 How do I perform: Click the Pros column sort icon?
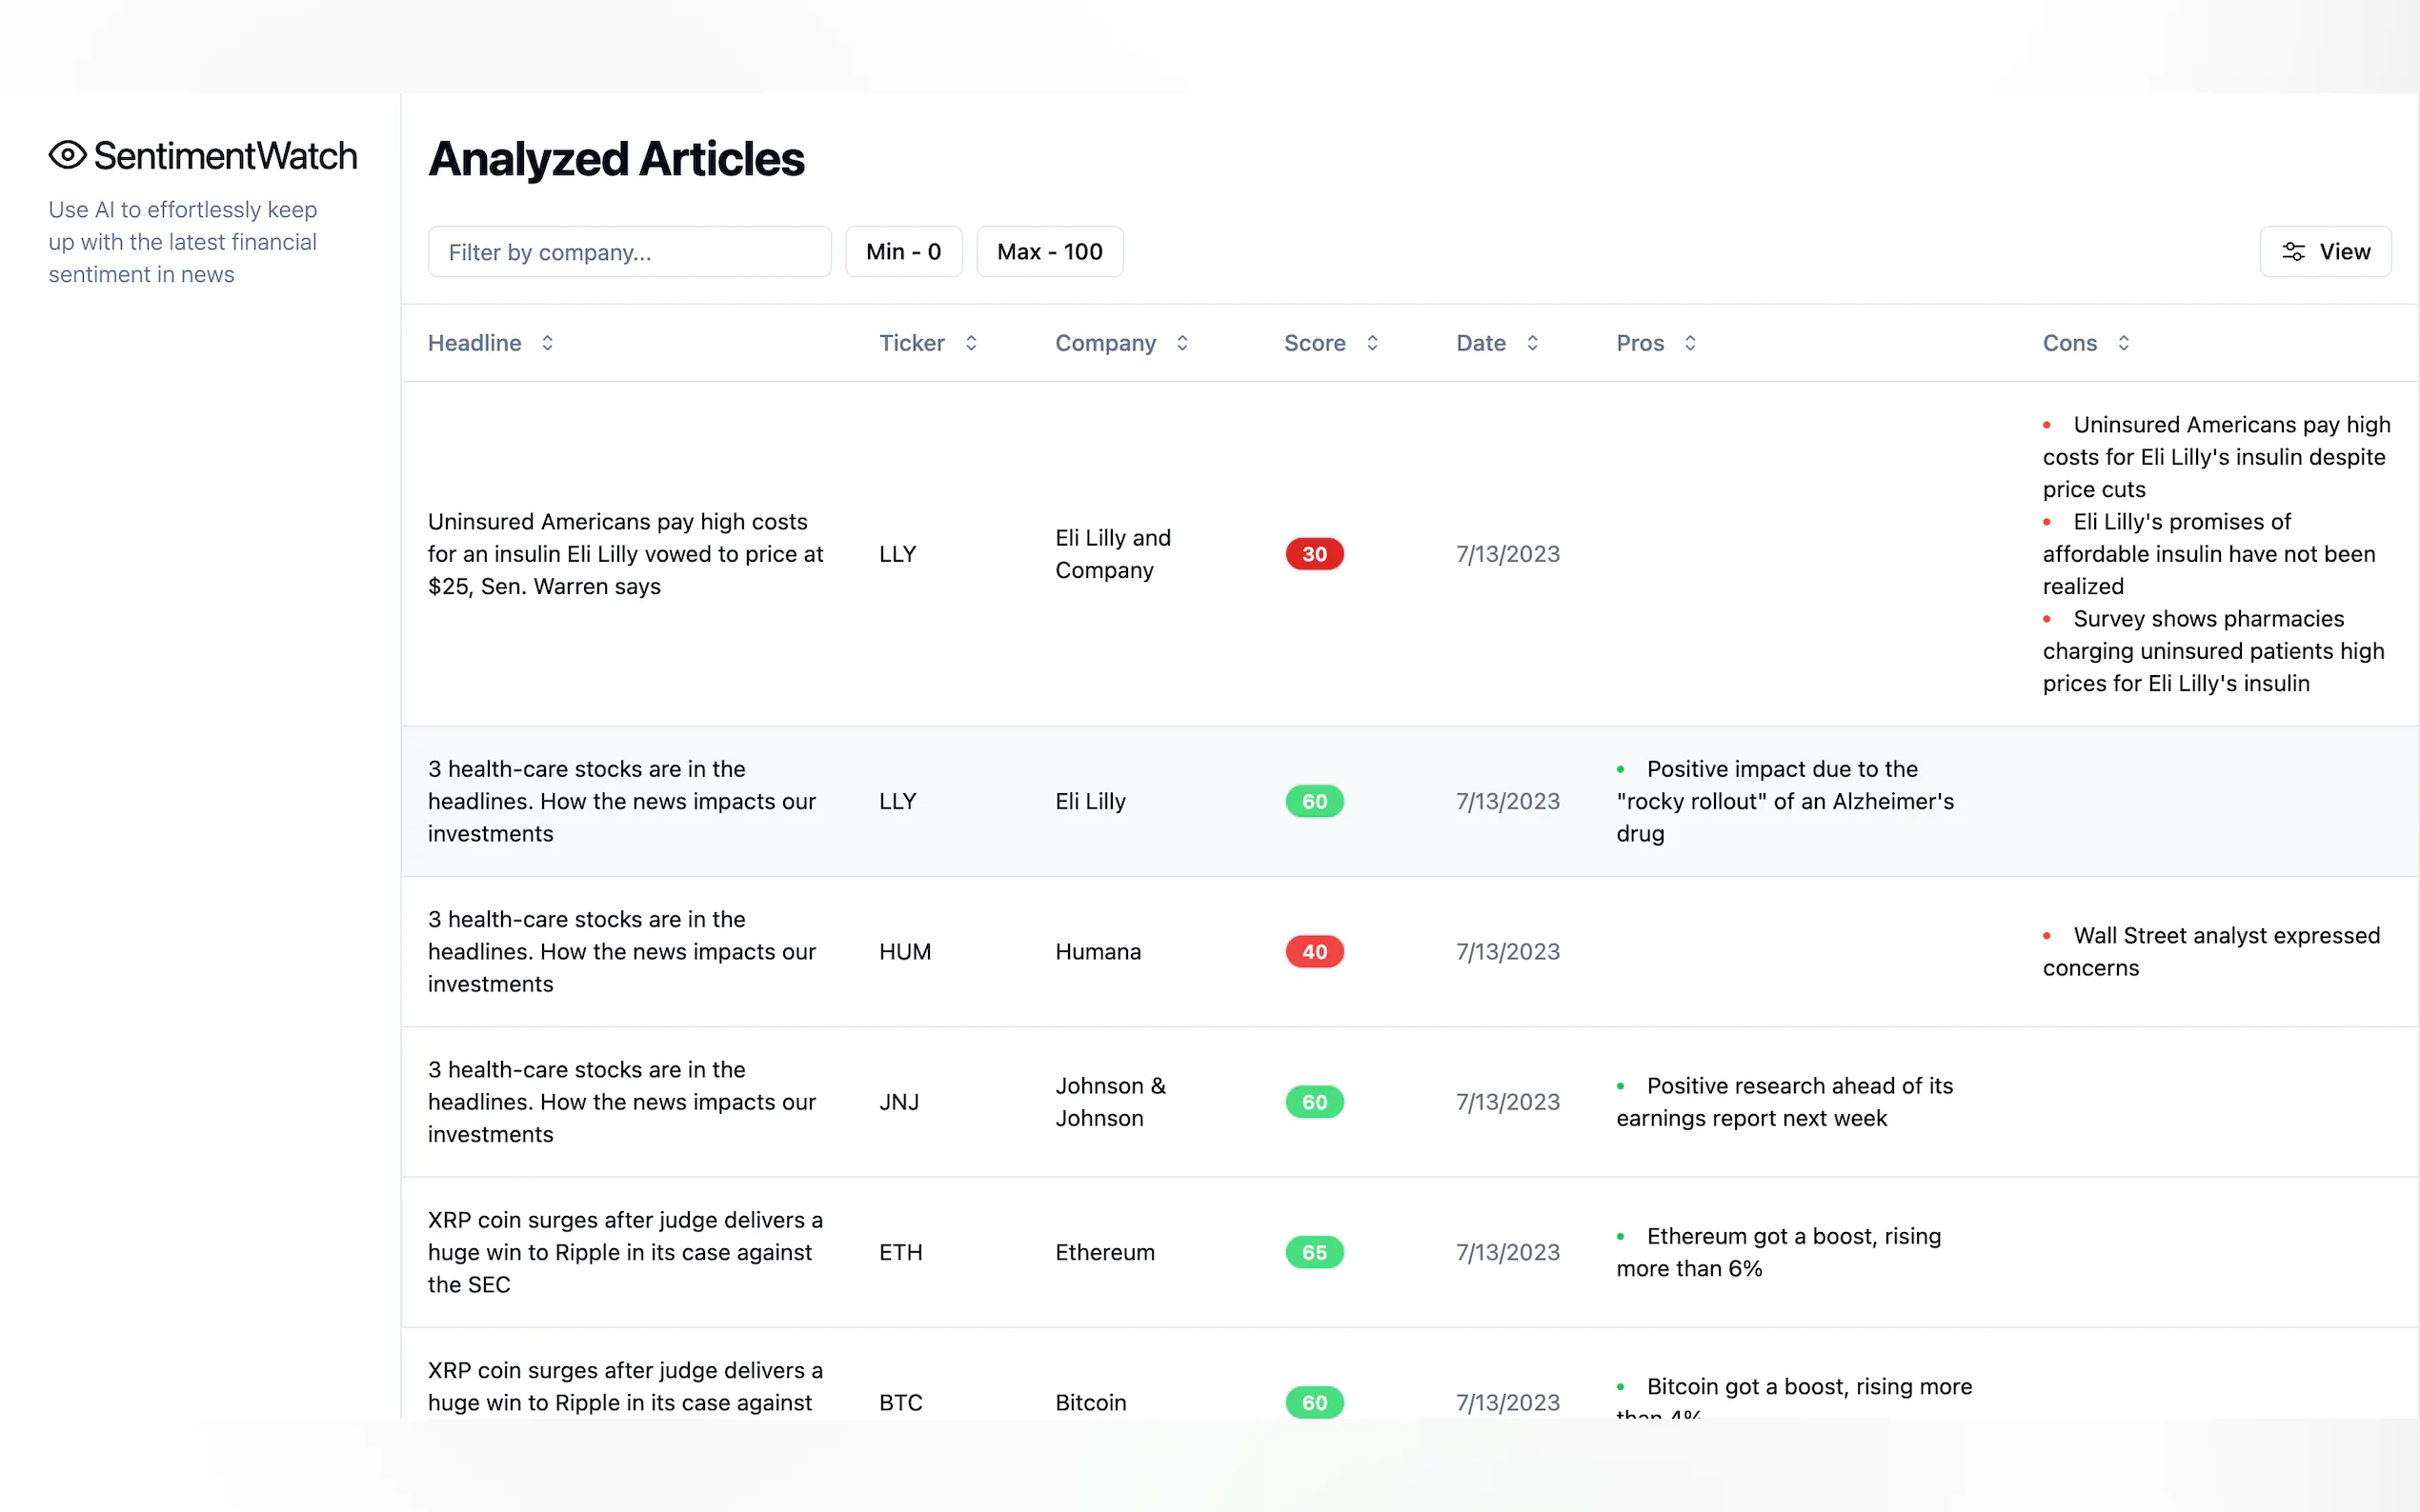click(1689, 343)
